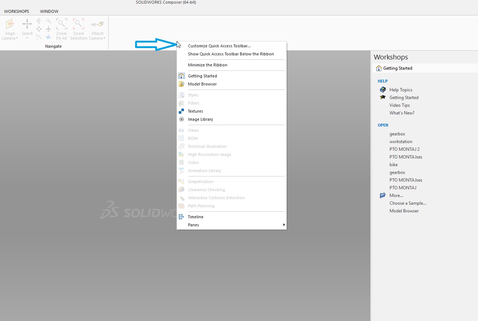Choose Customize Quick Access Toolbar entry
Screen dimensions: 478x321
(219, 46)
